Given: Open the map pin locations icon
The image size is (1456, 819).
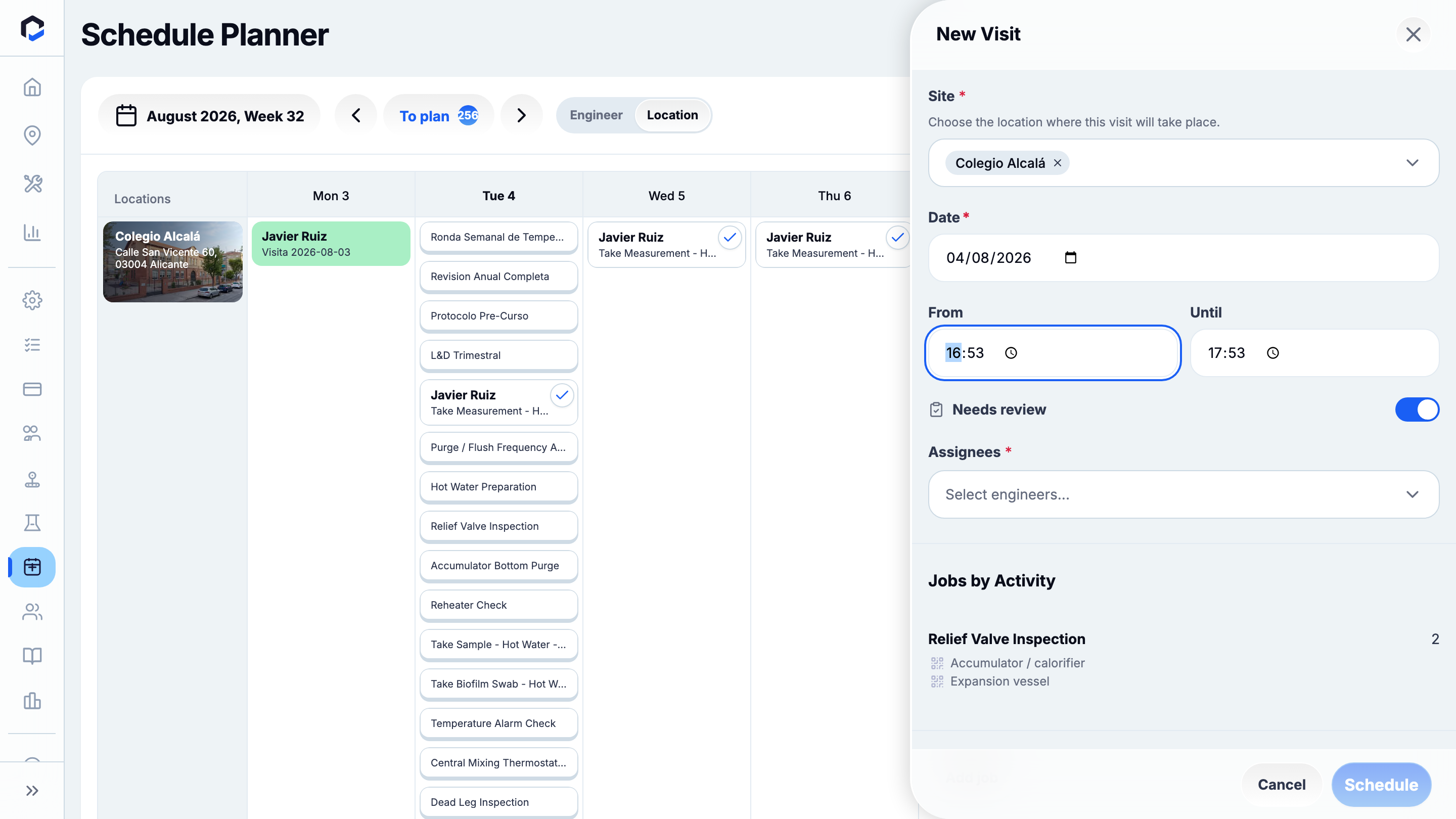Looking at the screenshot, I should (x=32, y=135).
